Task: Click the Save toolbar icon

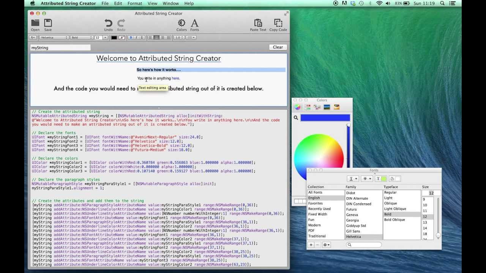Action: tap(48, 23)
